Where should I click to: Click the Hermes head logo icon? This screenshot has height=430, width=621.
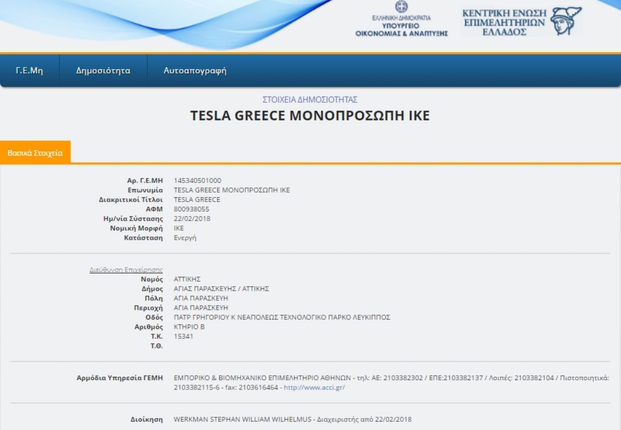[x=566, y=21]
